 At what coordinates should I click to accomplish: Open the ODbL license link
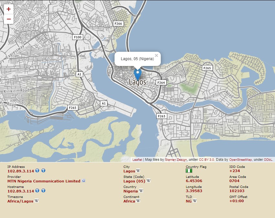(268, 160)
